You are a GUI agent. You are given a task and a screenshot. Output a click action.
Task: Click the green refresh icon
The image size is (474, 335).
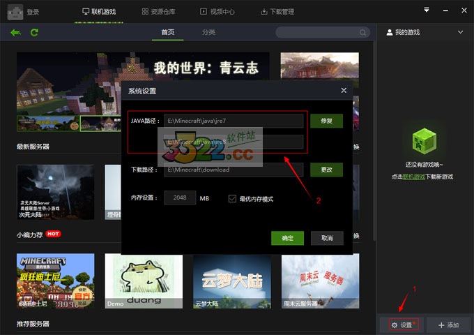coord(34,32)
